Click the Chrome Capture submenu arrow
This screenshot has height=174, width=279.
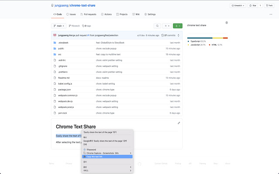[x=131, y=153]
